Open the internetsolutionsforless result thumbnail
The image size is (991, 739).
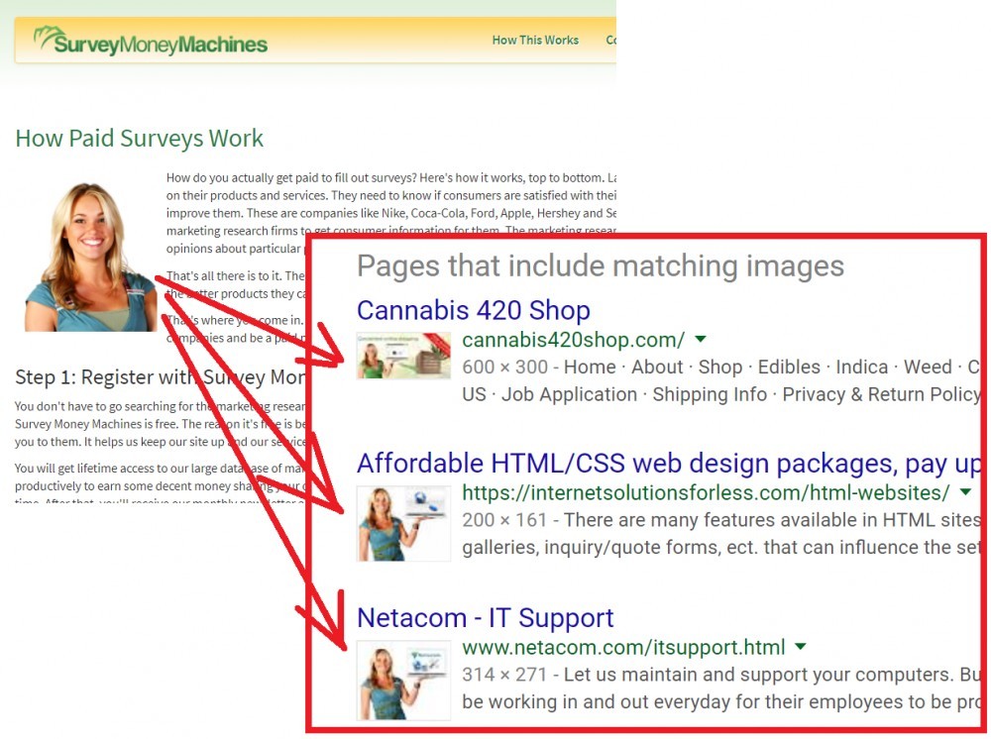pos(403,523)
